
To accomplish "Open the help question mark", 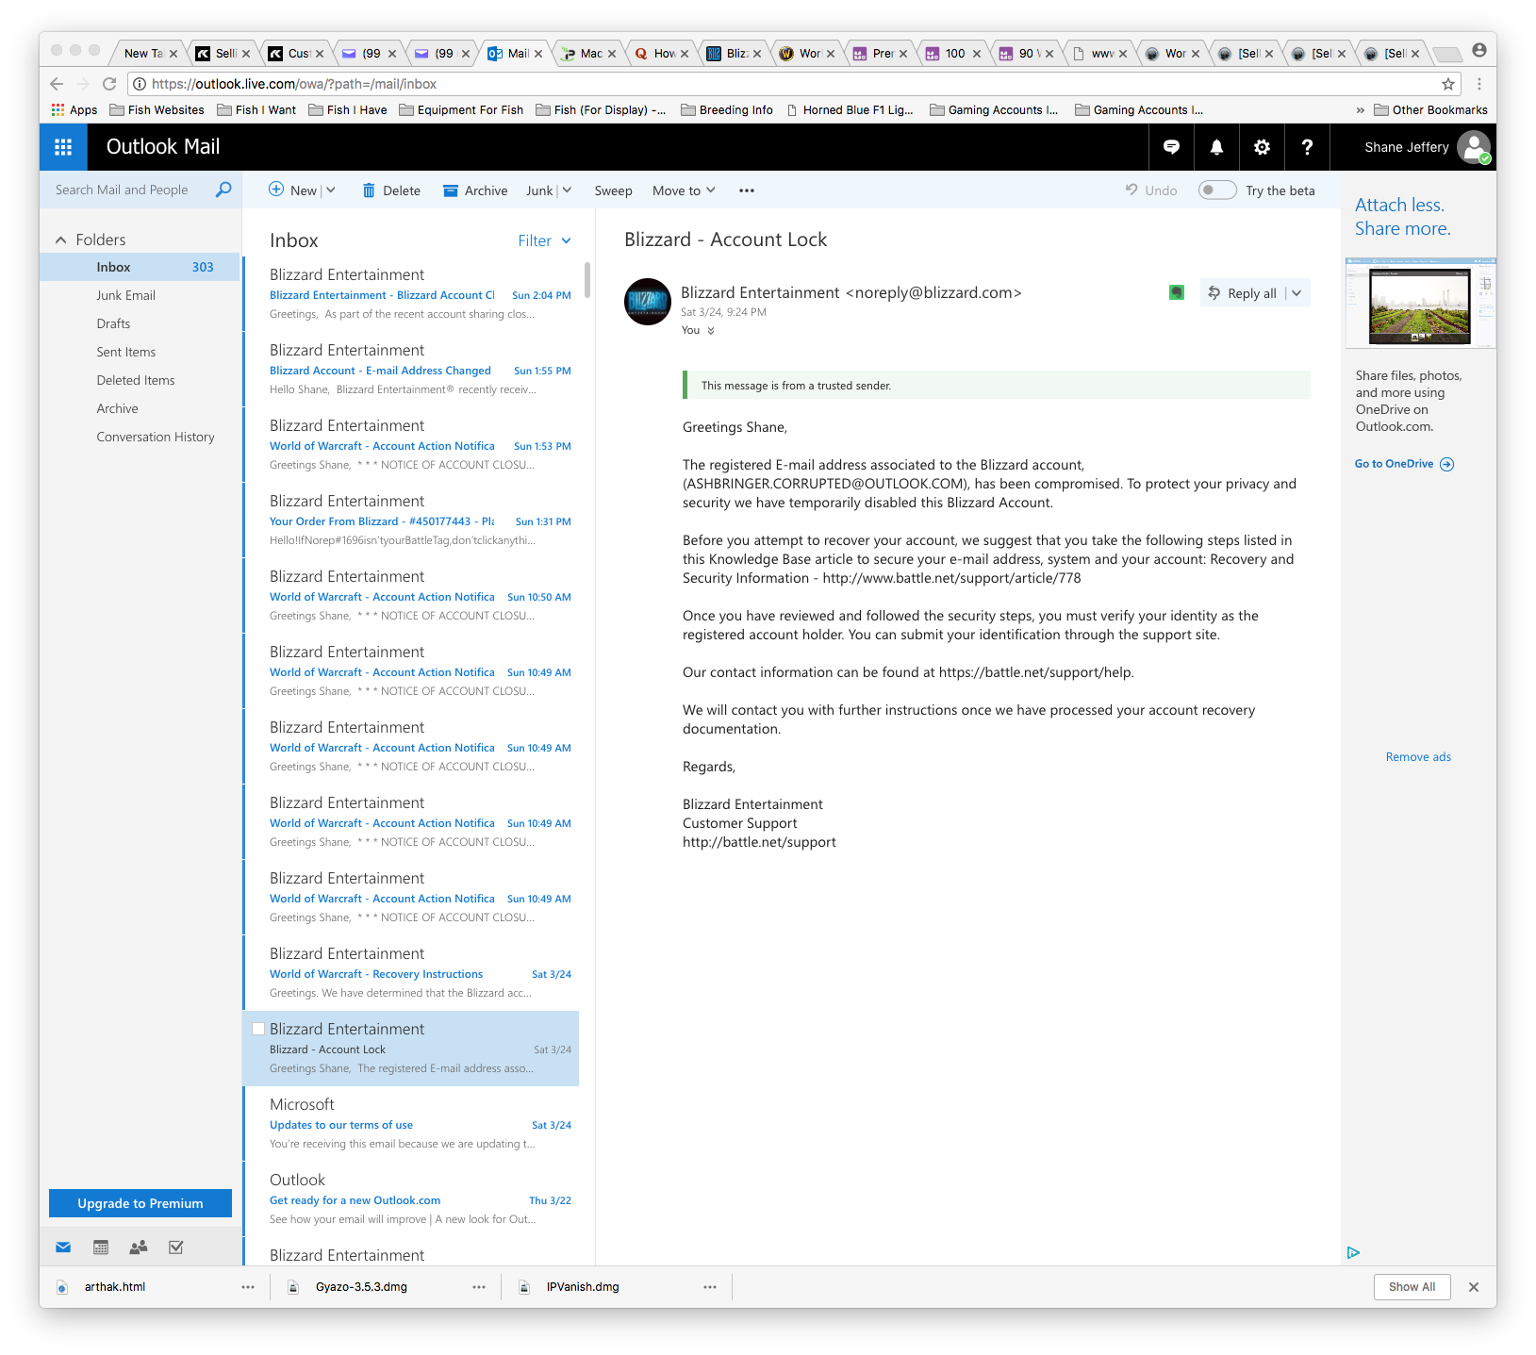I will [x=1307, y=147].
